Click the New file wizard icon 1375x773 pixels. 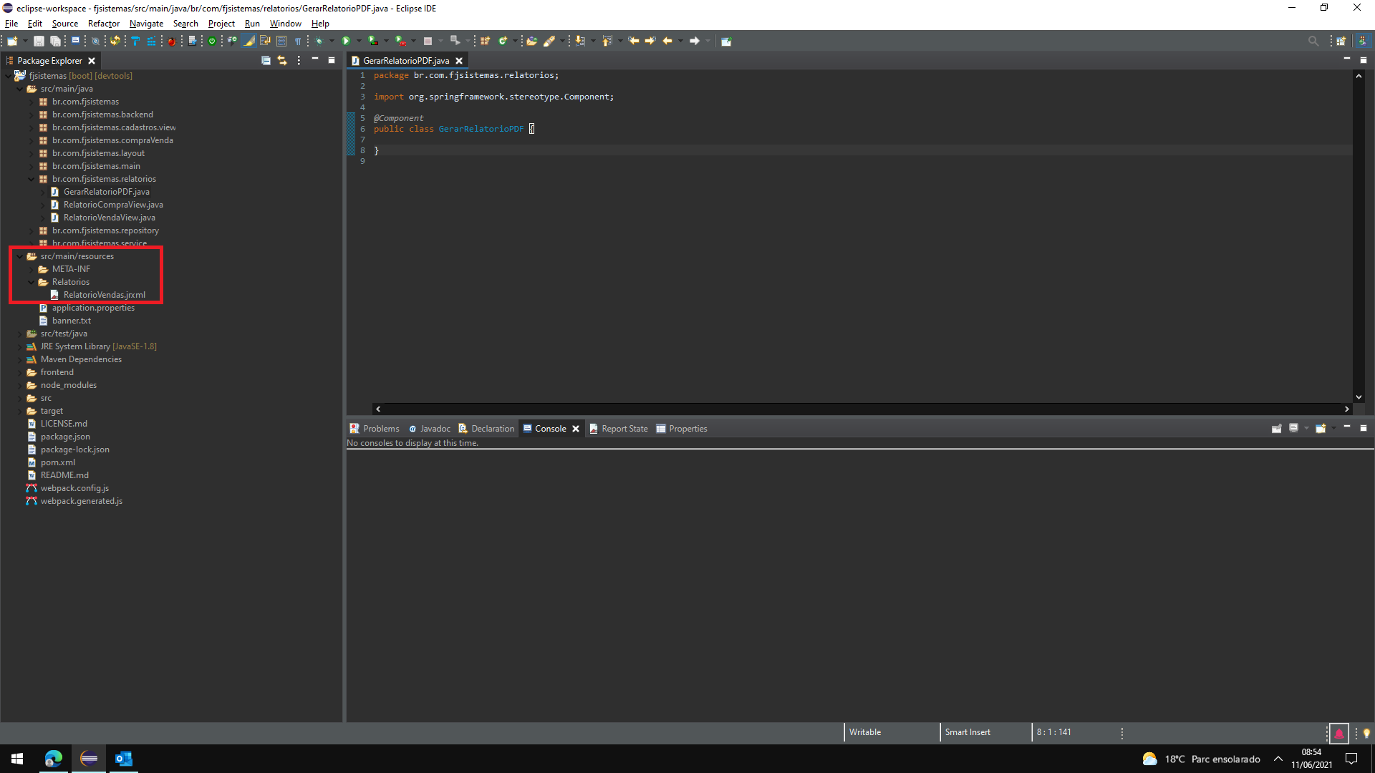point(12,42)
